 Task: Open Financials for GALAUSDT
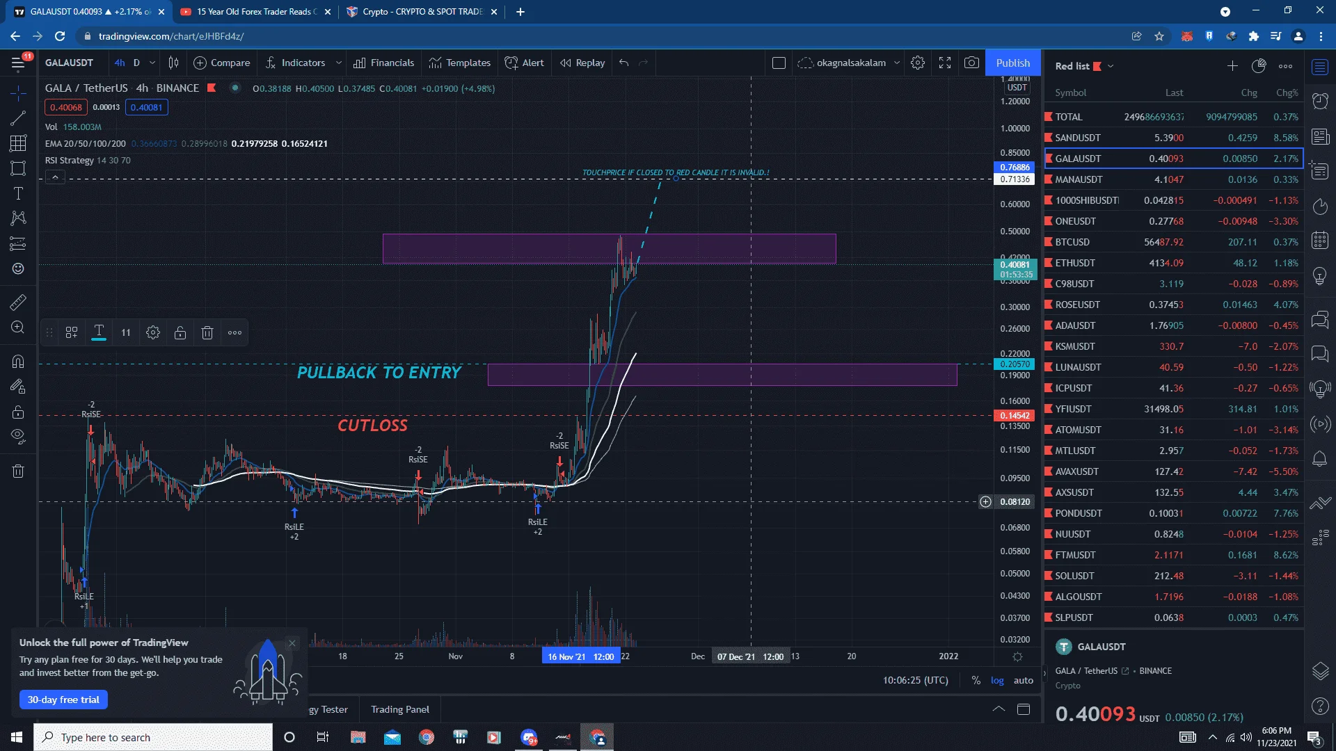point(384,63)
